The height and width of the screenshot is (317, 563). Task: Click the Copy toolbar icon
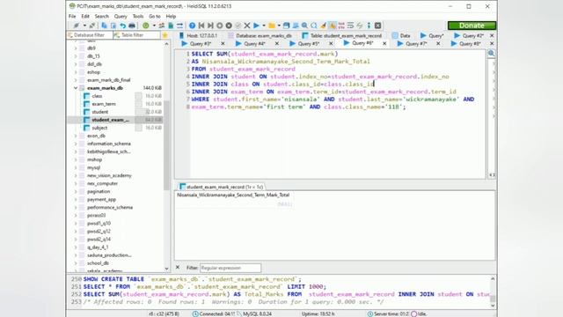104,26
